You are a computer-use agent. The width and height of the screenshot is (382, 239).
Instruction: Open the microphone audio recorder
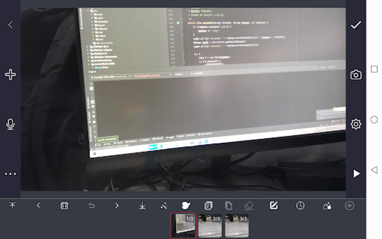(x=10, y=124)
